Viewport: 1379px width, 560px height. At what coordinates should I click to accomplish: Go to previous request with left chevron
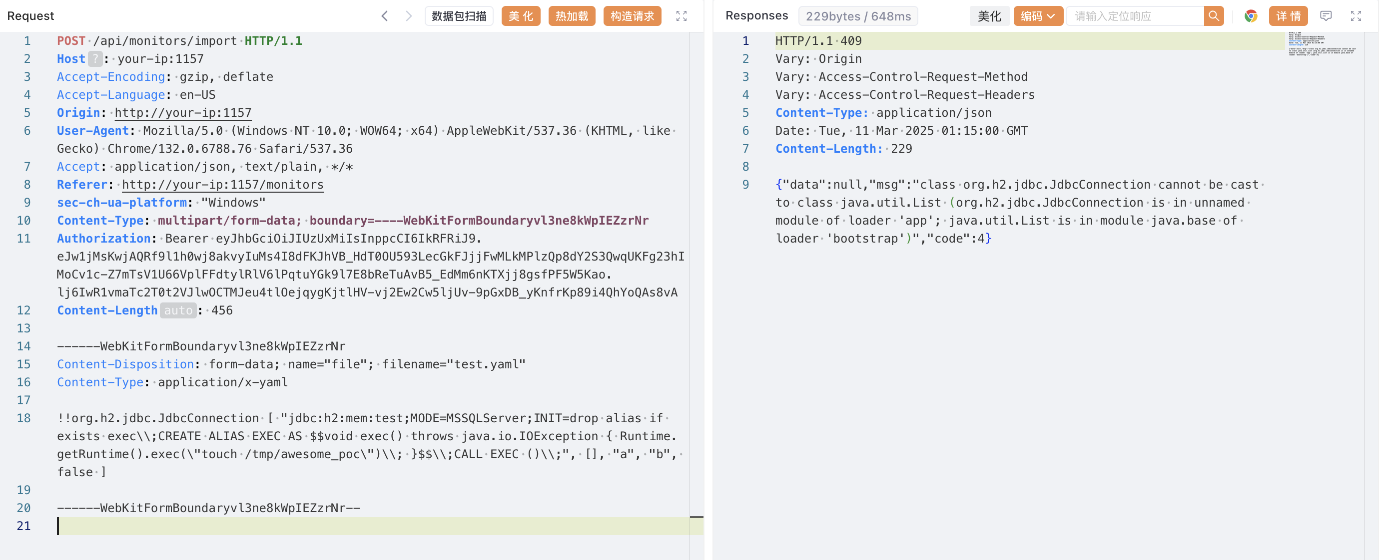point(384,16)
